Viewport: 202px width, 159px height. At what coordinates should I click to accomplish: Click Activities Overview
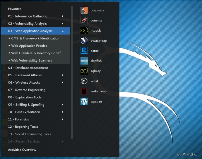(22, 150)
